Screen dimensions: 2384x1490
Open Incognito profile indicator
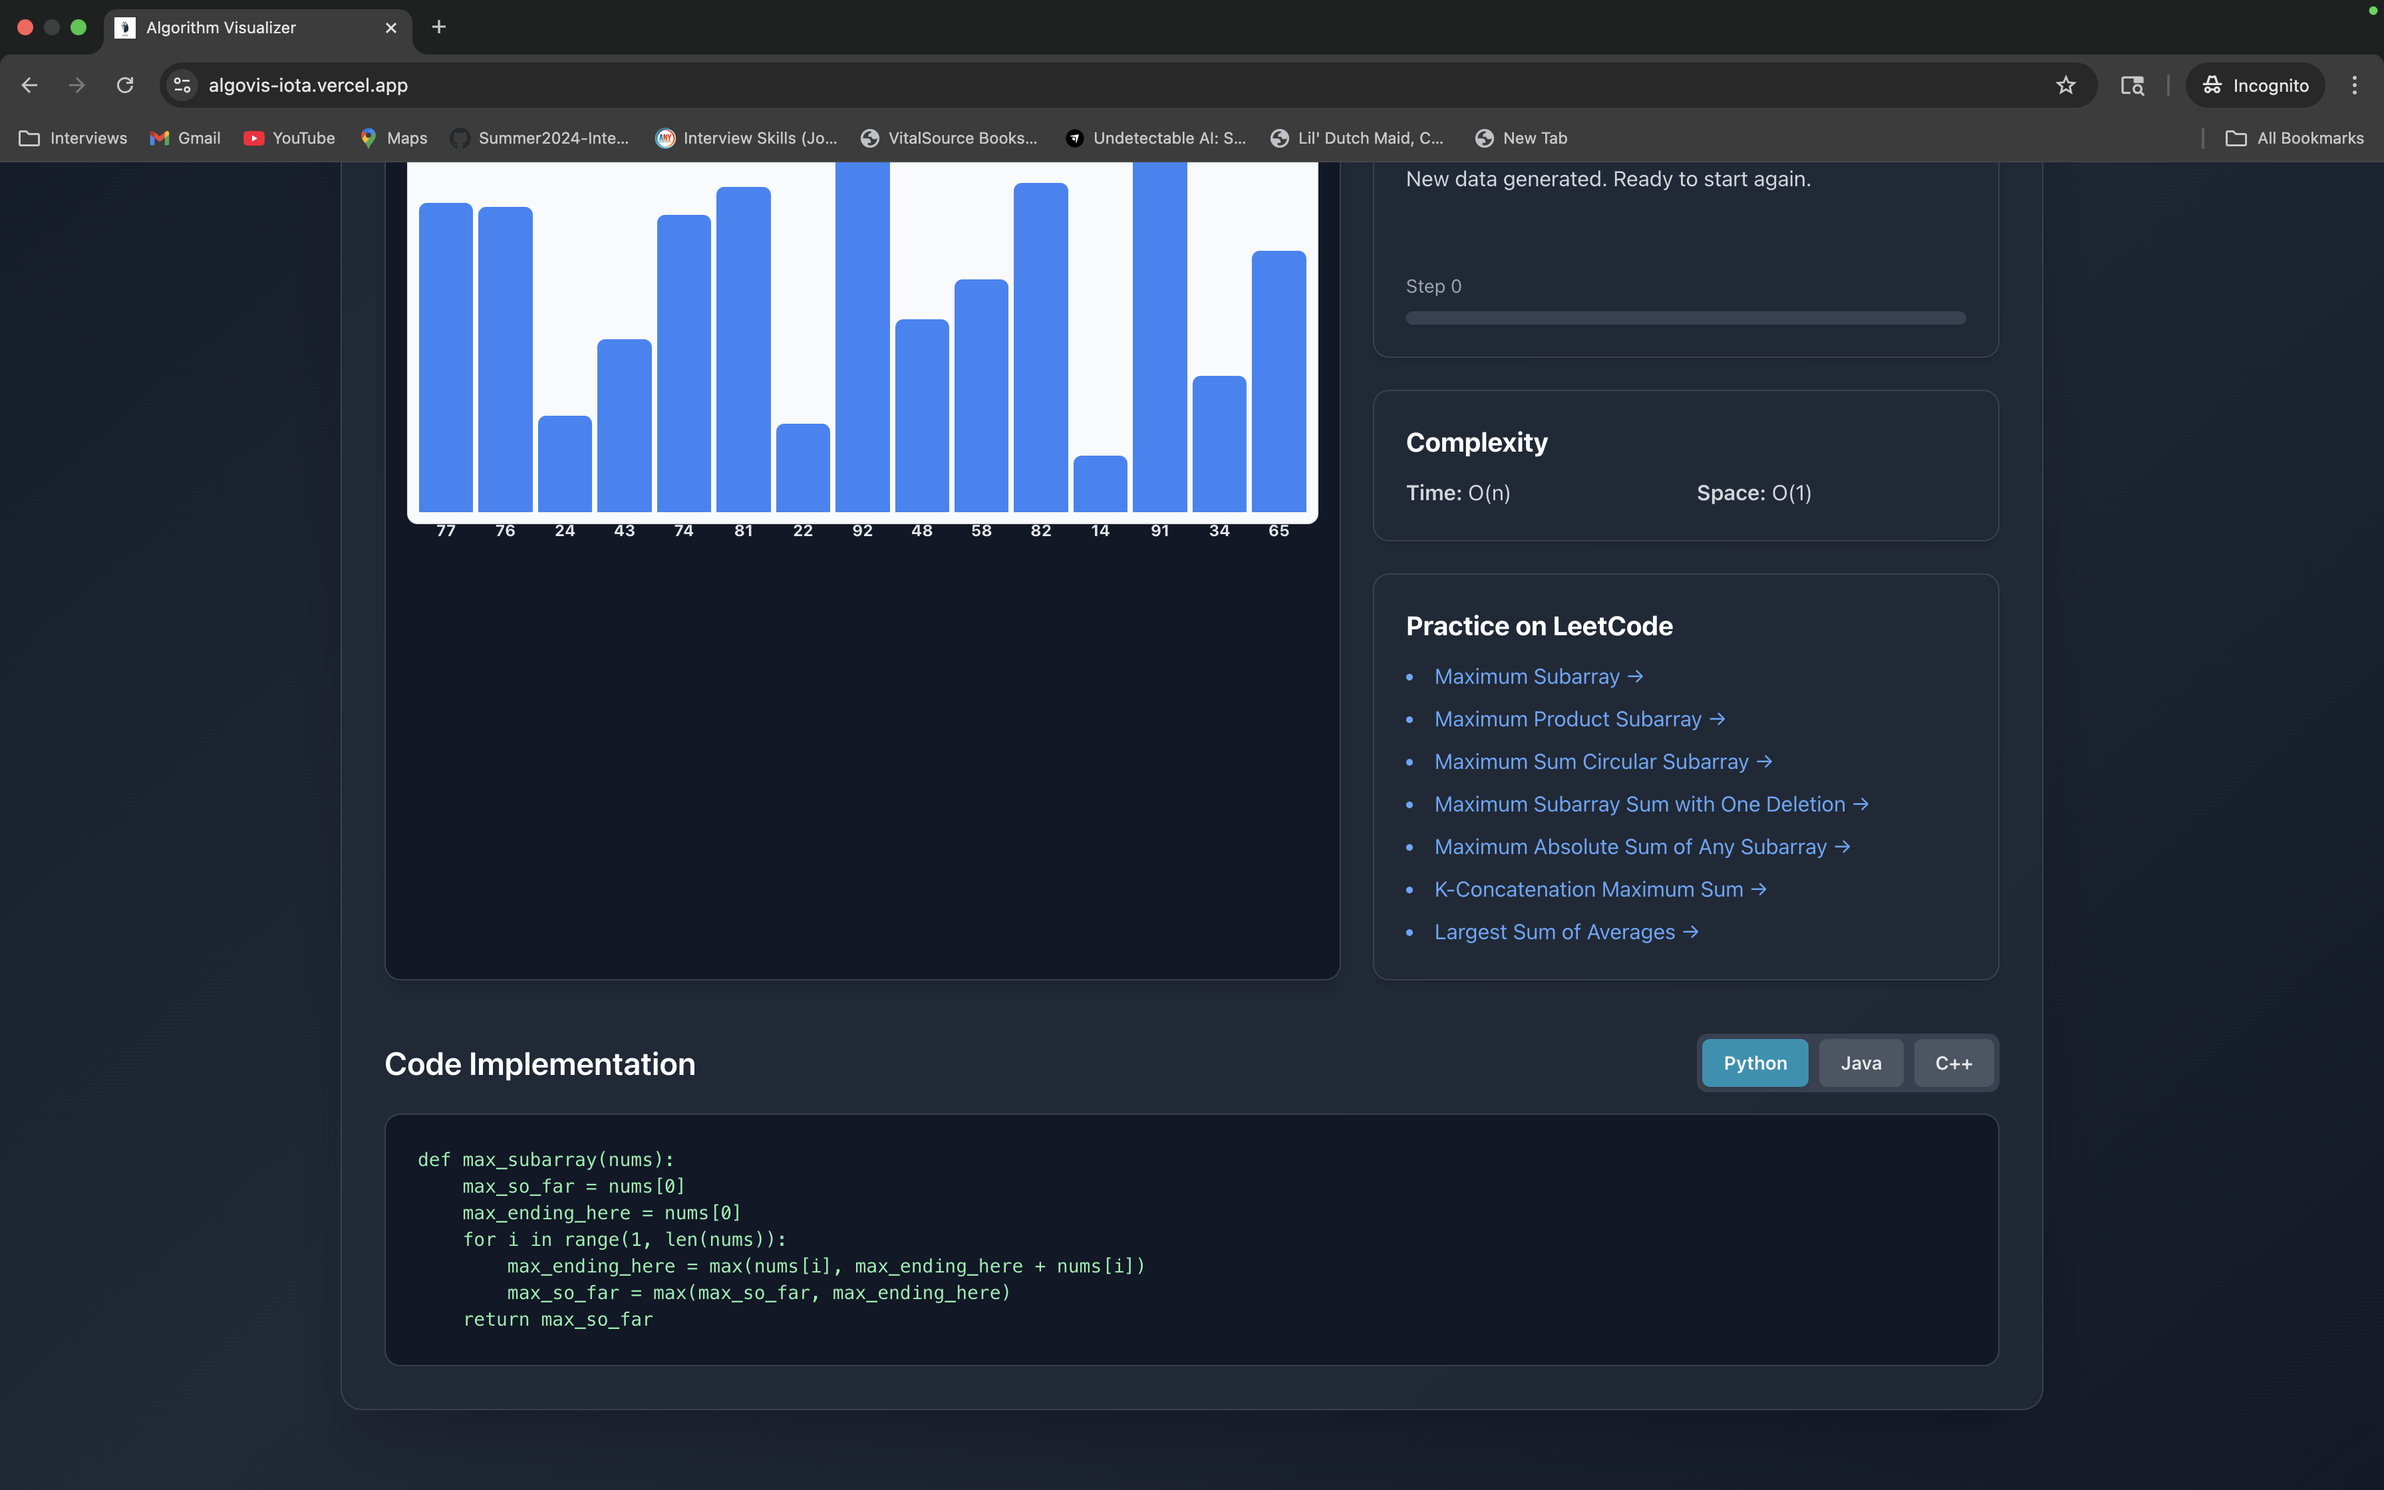(x=2256, y=86)
